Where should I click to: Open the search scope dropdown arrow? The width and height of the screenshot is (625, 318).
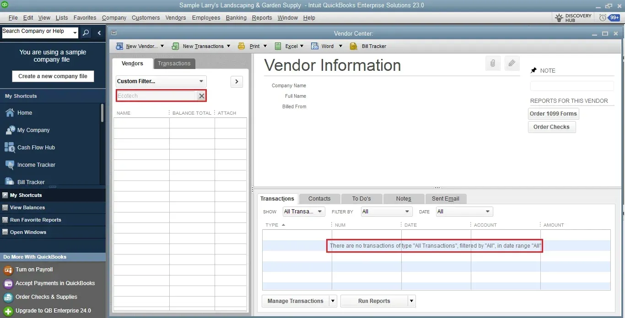coord(75,33)
